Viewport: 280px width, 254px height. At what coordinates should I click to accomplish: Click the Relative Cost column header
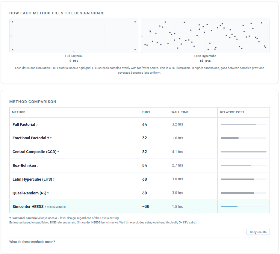(232, 112)
